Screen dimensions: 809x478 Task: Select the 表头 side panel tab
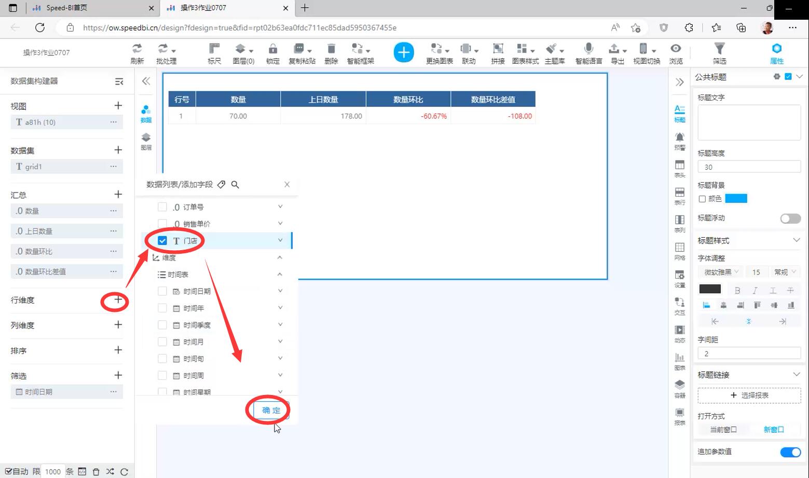click(x=679, y=168)
